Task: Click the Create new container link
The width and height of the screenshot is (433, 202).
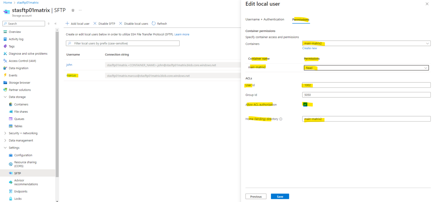Action: point(309,48)
